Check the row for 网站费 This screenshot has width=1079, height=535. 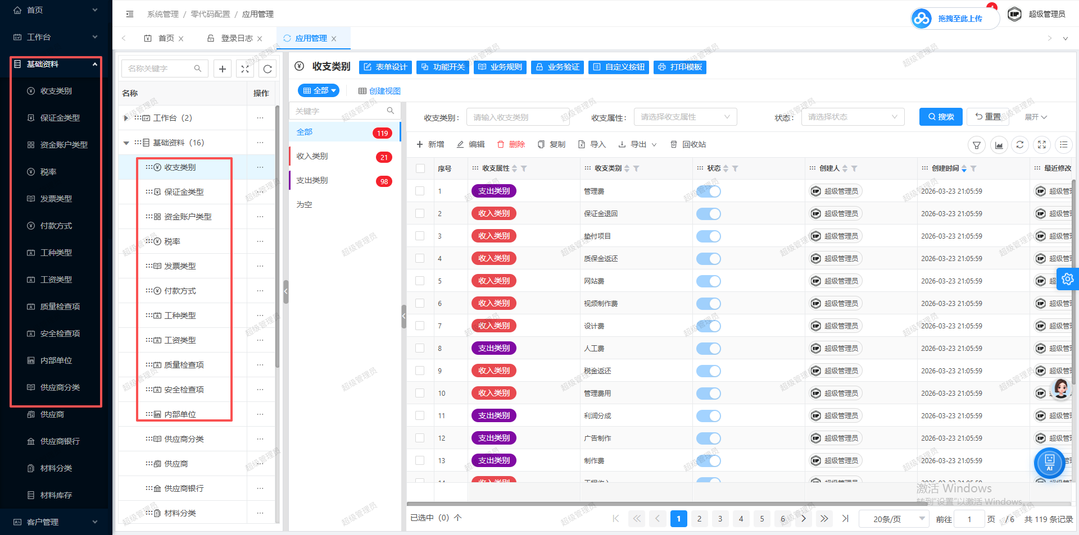point(420,281)
